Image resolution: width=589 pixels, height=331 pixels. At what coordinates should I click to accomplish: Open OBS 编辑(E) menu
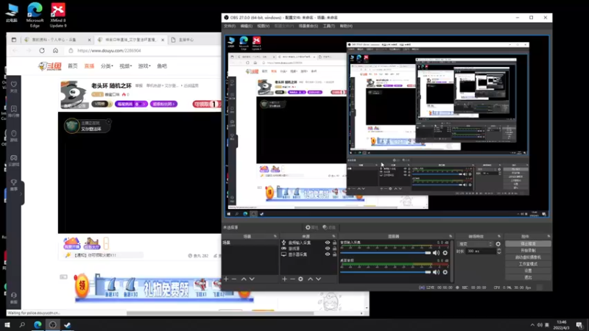click(247, 26)
